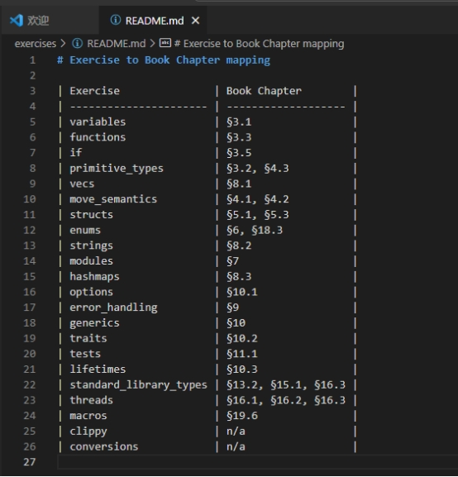Click the 'error_handling' cell
Screen dimensions: 458x477
pos(113,308)
